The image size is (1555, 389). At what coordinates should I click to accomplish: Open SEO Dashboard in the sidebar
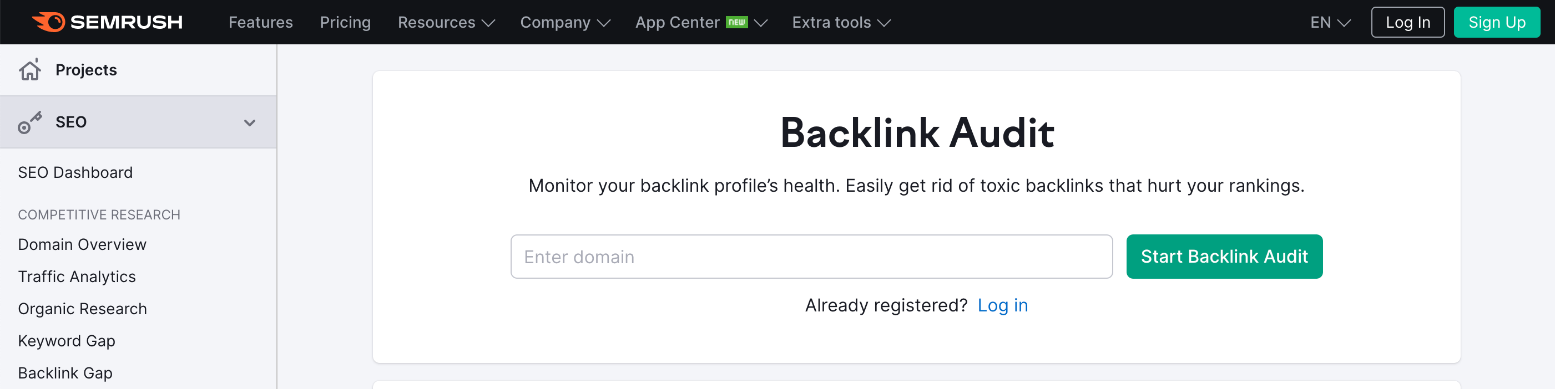point(75,172)
